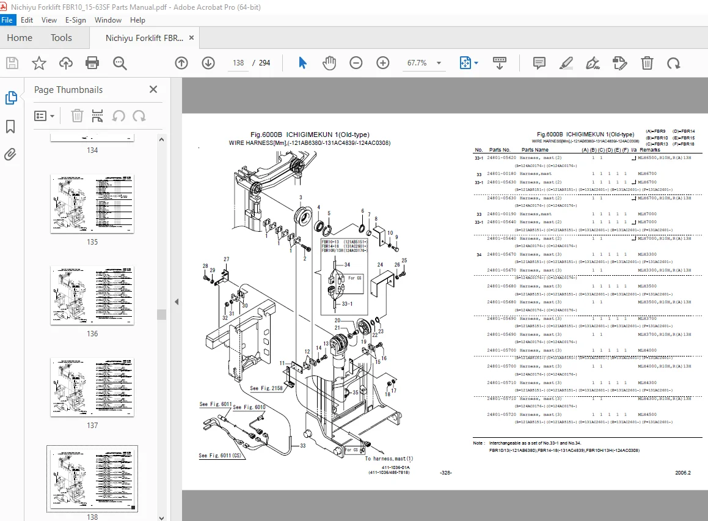This screenshot has height=521, width=708.
Task: Open the Bookmarks panel icon
Action: click(x=10, y=127)
